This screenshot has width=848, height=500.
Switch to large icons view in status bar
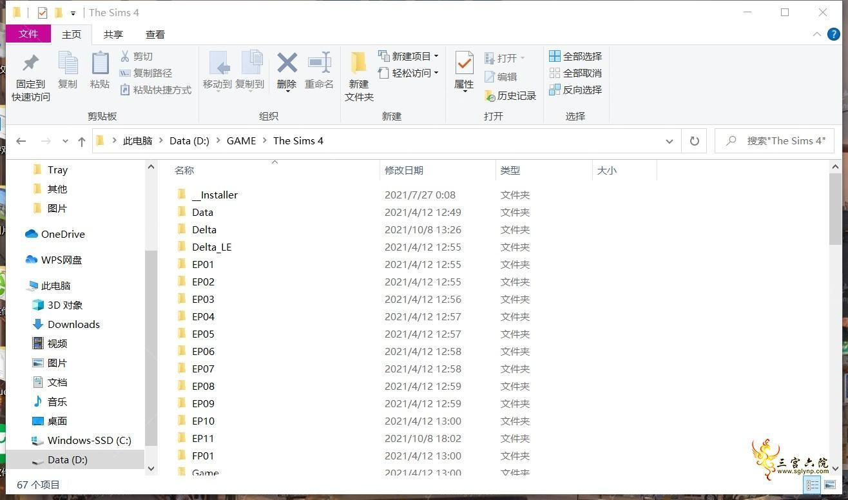(x=829, y=485)
